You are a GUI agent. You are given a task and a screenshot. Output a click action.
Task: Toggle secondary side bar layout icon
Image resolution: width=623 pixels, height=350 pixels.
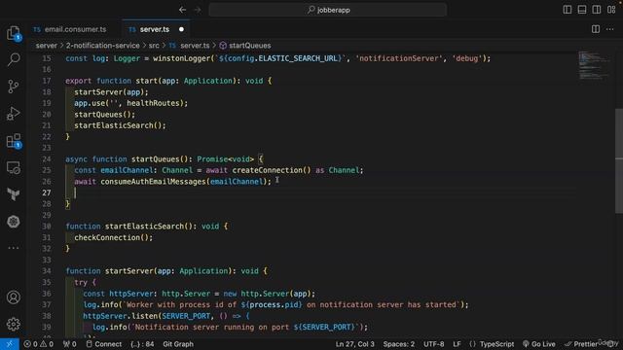point(597,10)
